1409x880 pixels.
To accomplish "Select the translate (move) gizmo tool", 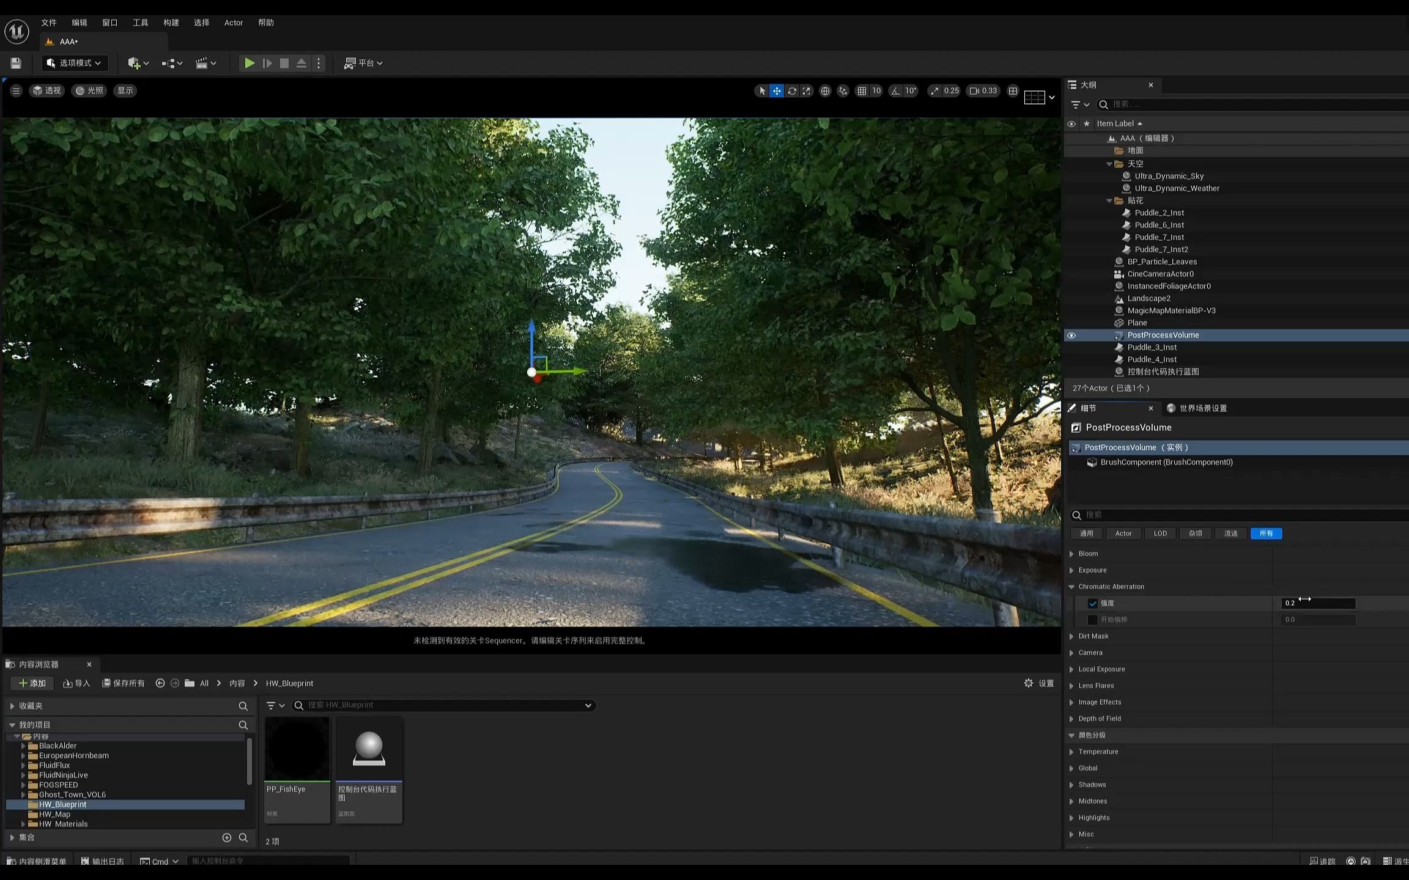I will (x=777, y=91).
